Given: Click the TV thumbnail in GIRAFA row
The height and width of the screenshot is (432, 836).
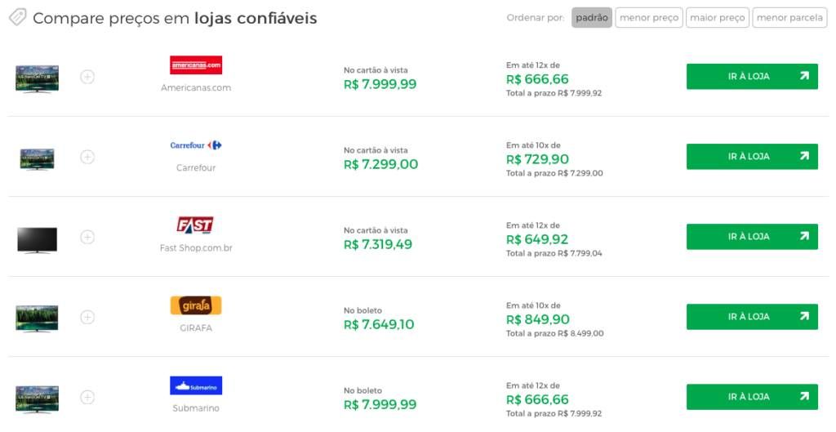Looking at the screenshot, I should tap(37, 318).
